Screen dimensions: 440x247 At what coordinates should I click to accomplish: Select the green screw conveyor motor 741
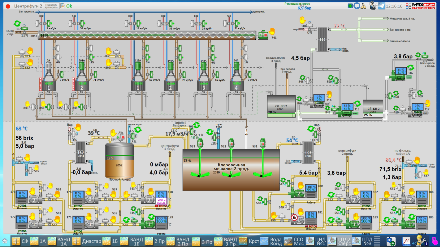tap(263, 35)
